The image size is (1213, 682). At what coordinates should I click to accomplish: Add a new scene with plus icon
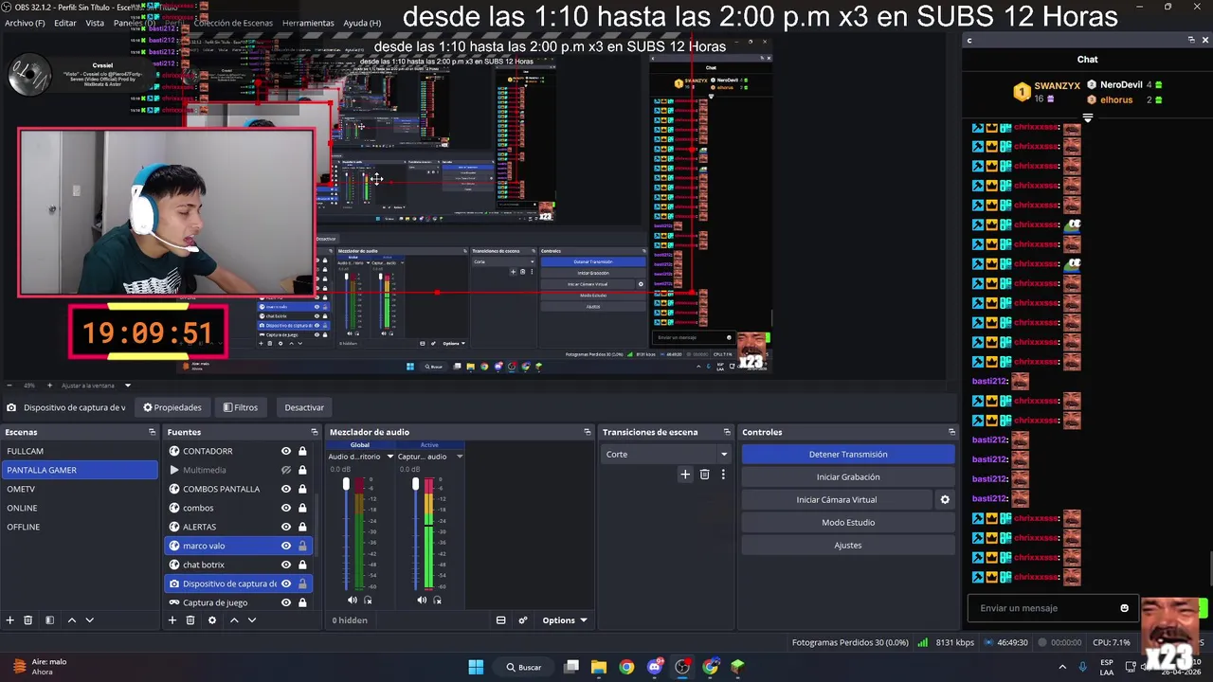pyautogui.click(x=10, y=620)
